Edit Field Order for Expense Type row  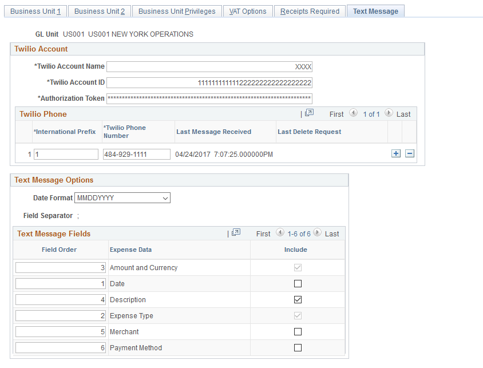coord(61,316)
